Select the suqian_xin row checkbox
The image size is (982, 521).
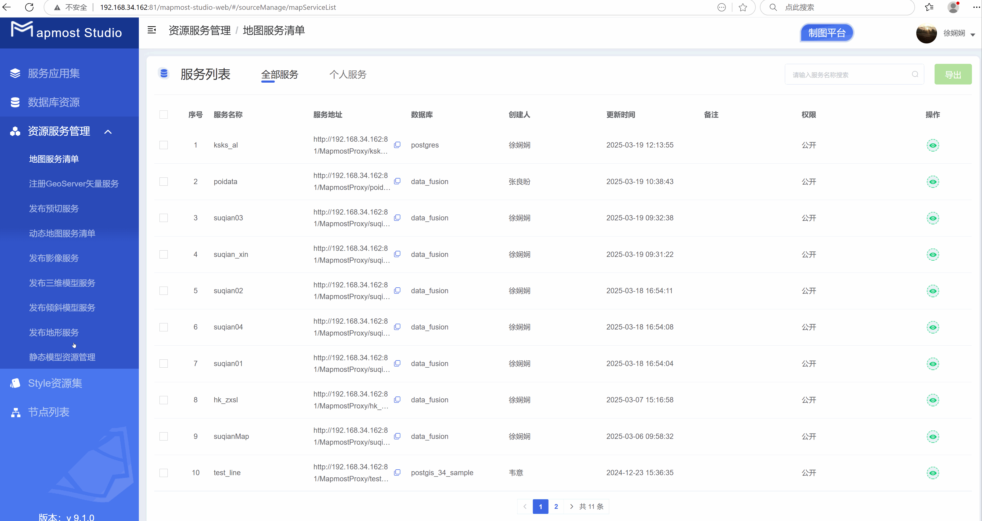[163, 254]
